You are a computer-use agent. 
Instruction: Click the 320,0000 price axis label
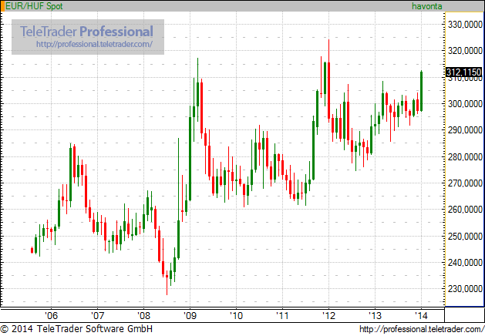click(x=465, y=50)
